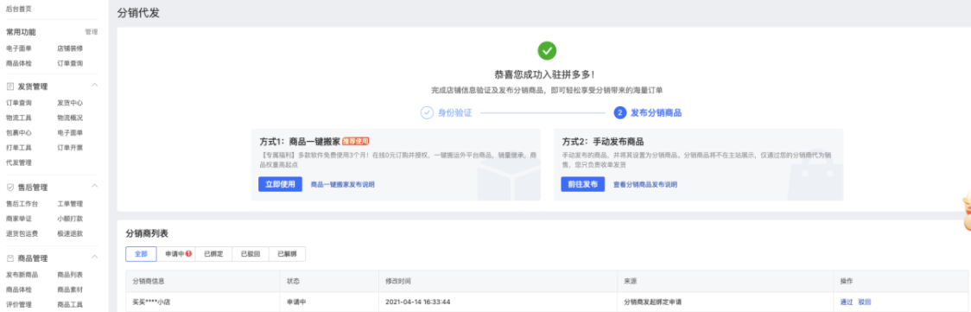Click the 身份验证 step check icon
Image resolution: width=971 pixels, height=312 pixels.
click(427, 113)
